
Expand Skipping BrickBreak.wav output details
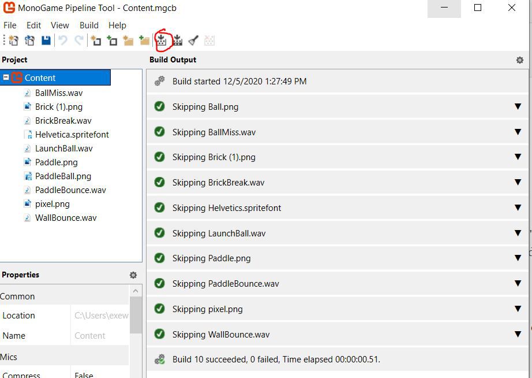tap(518, 182)
